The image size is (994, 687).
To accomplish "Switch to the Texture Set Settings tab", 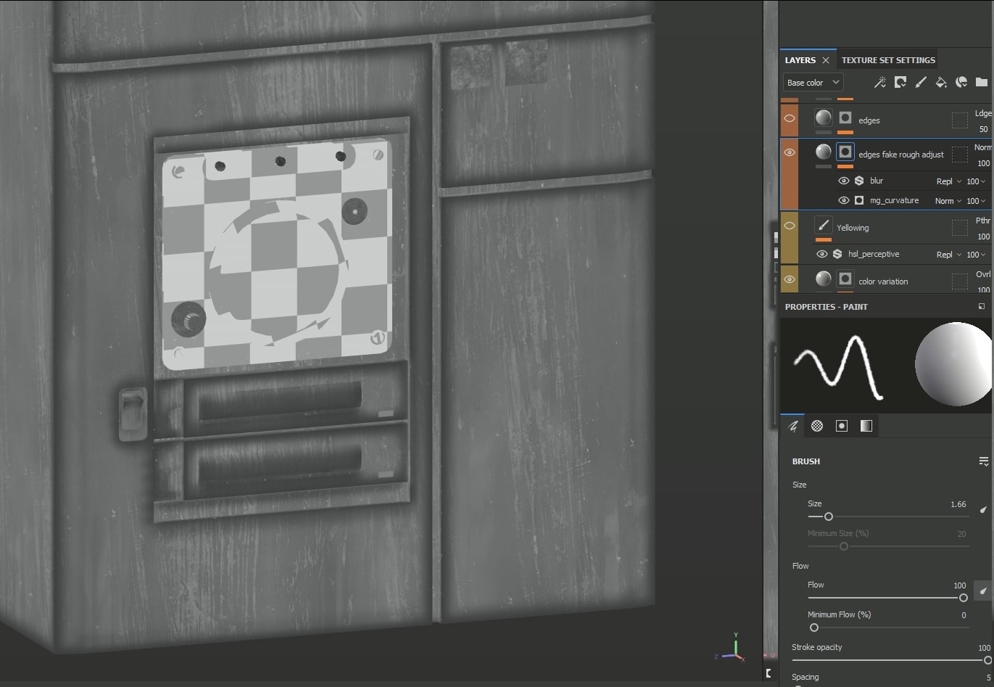I will pos(888,60).
